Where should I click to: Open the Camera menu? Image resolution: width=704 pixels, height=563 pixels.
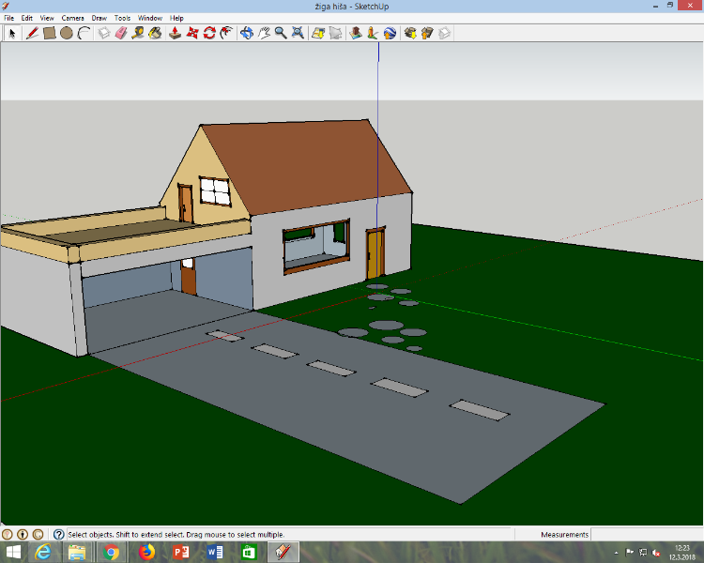coord(72,18)
